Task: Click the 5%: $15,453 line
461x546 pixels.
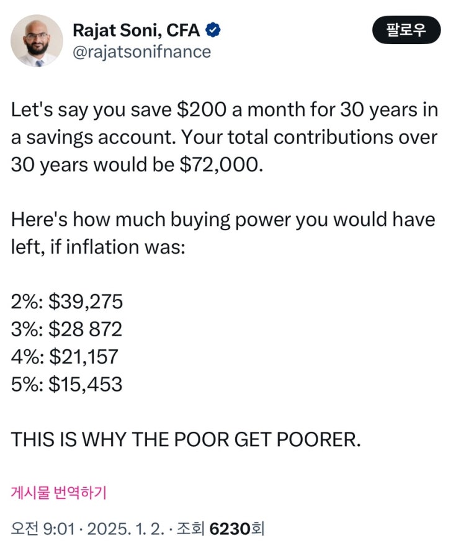Action: [x=66, y=384]
